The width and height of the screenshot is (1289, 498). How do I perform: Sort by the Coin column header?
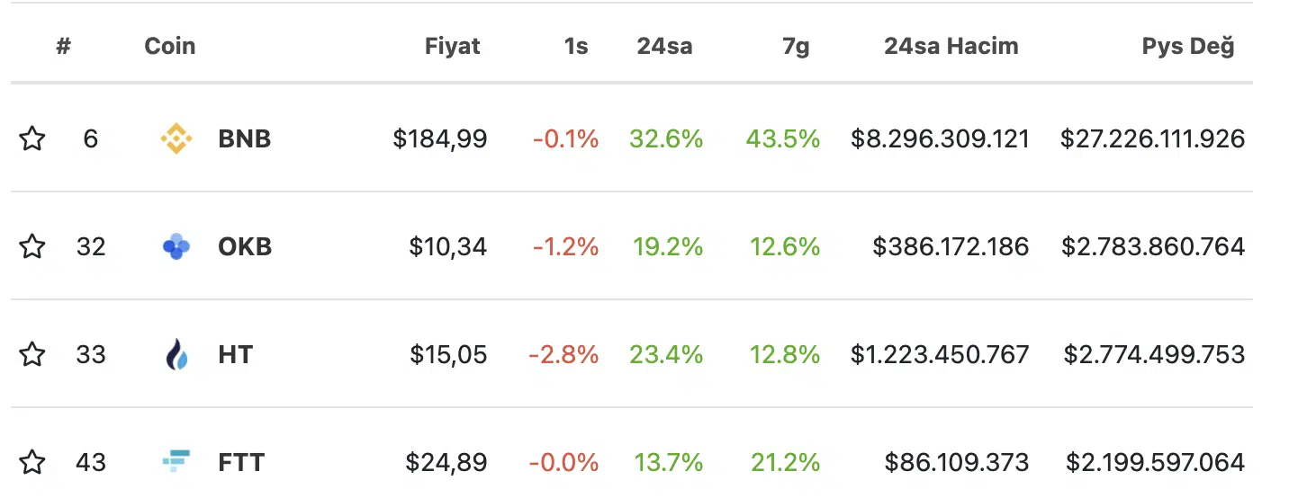[x=169, y=46]
